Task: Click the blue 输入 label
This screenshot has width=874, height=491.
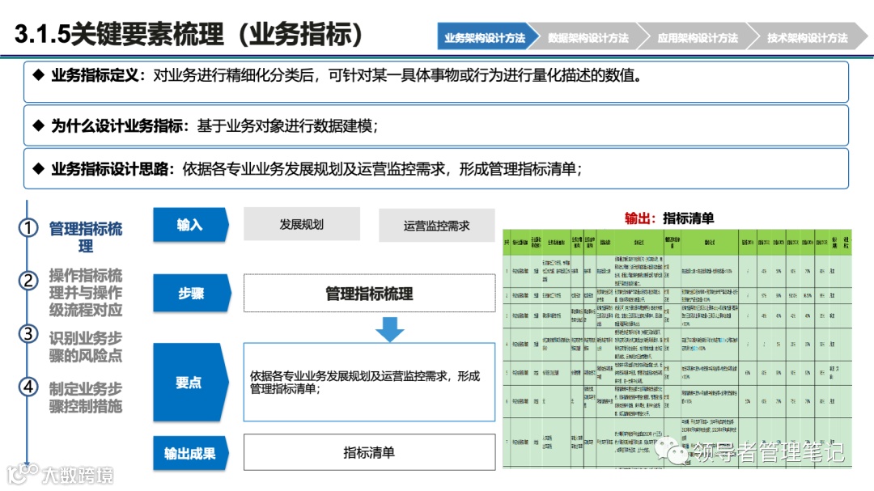Action: coord(190,225)
